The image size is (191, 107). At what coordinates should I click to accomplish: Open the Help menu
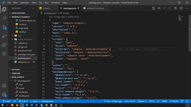click(x=64, y=3)
